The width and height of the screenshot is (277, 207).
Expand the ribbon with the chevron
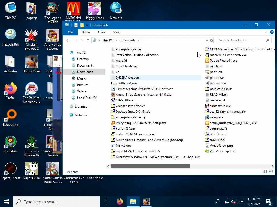click(x=266, y=32)
